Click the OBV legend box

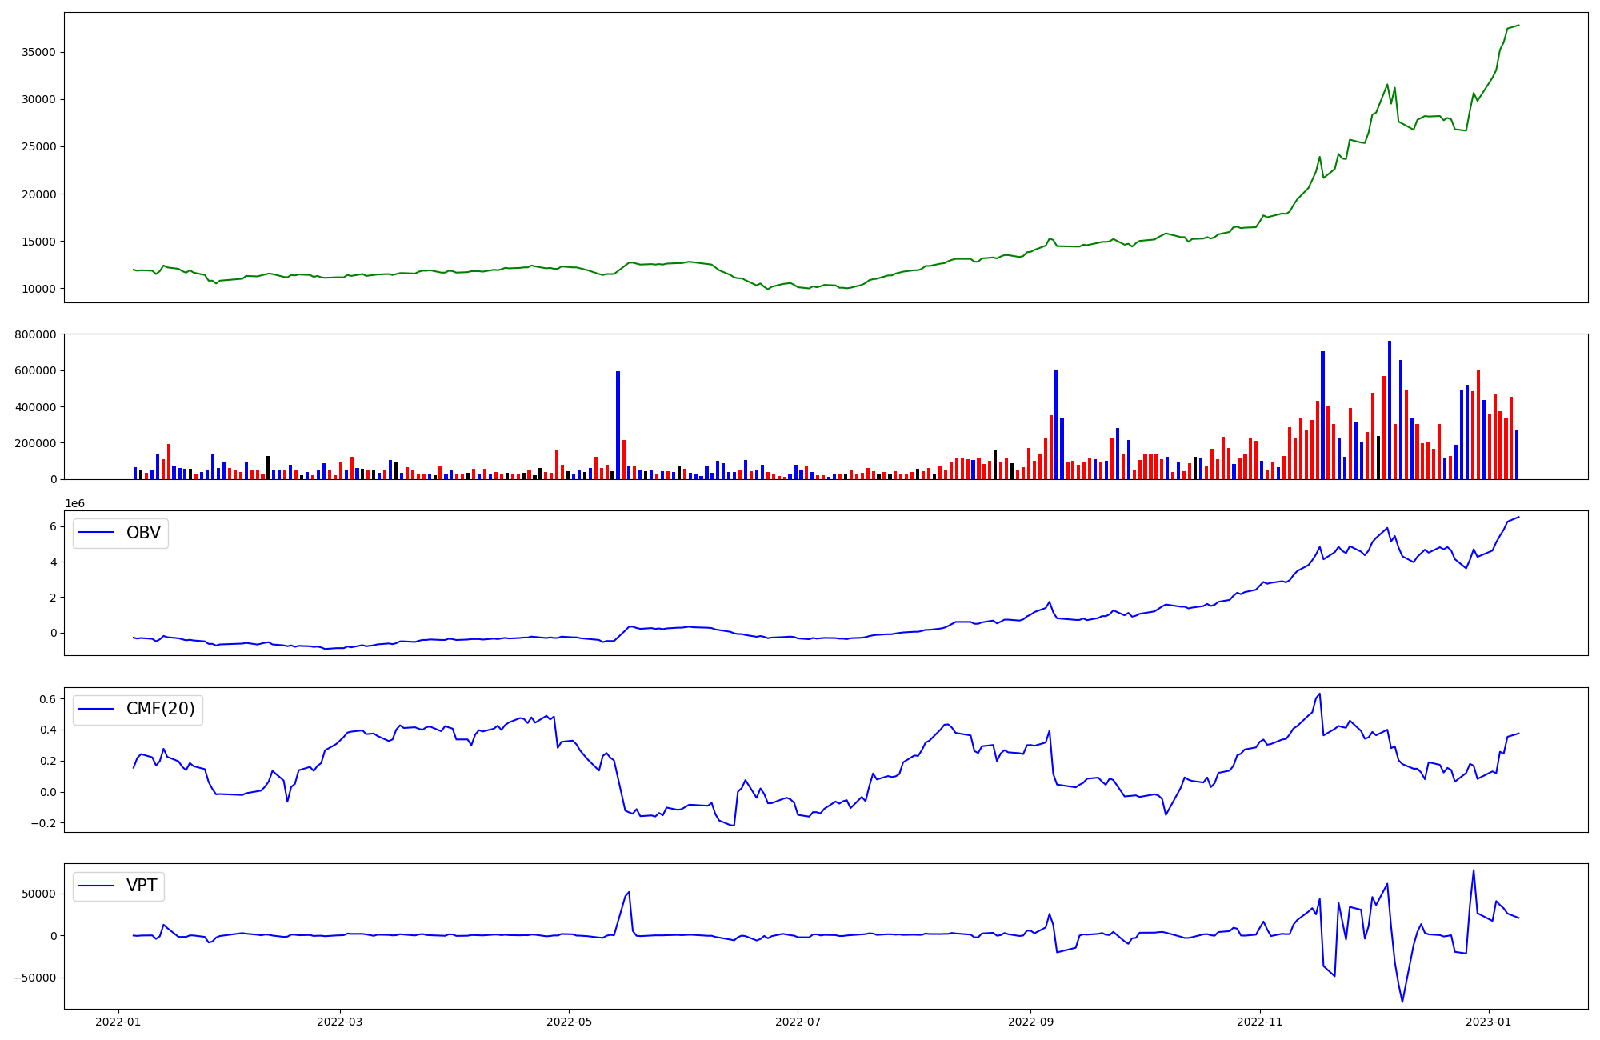[x=121, y=533]
